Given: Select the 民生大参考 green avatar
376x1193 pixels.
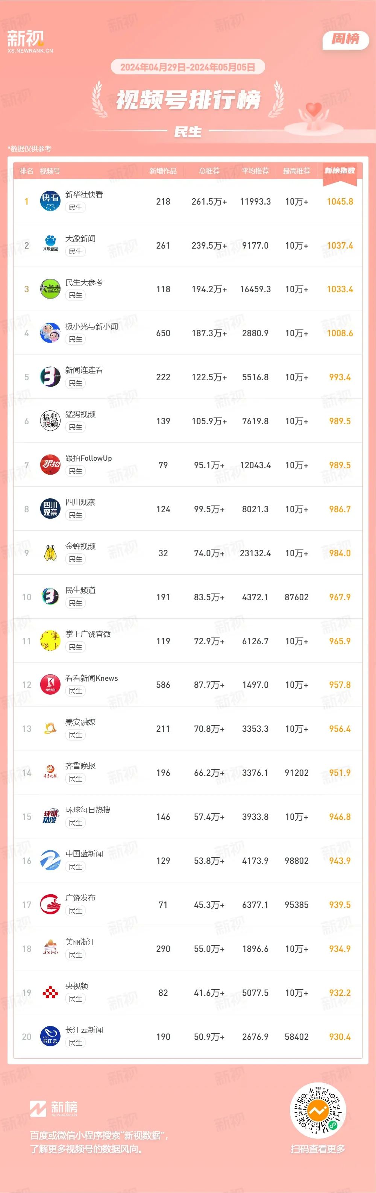Looking at the screenshot, I should pyautogui.click(x=50, y=289).
